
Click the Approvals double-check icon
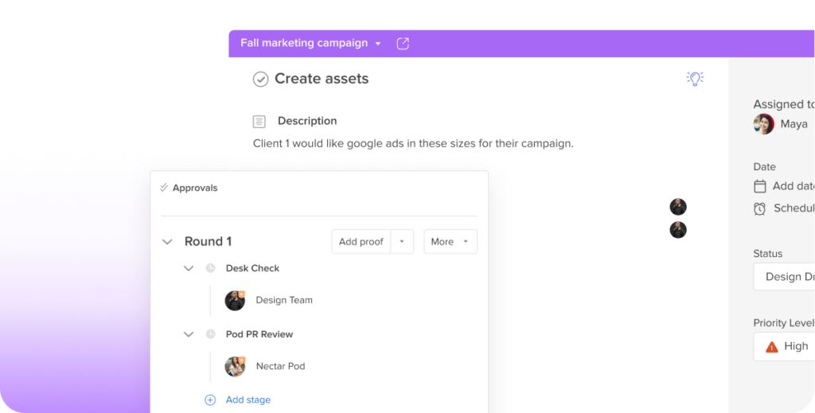click(164, 188)
